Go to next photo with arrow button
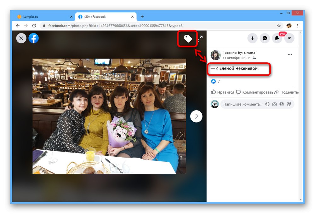This screenshot has height=214, width=315. point(196,116)
